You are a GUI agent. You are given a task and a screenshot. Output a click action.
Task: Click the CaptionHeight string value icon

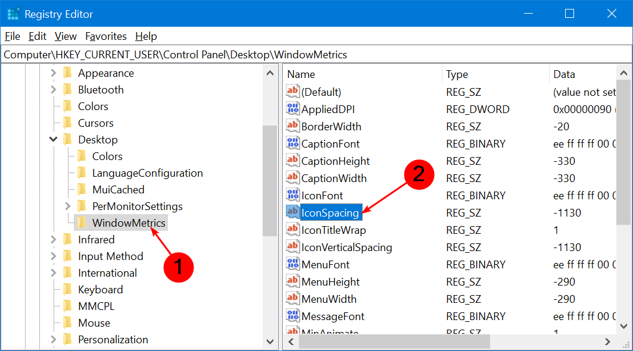(293, 161)
